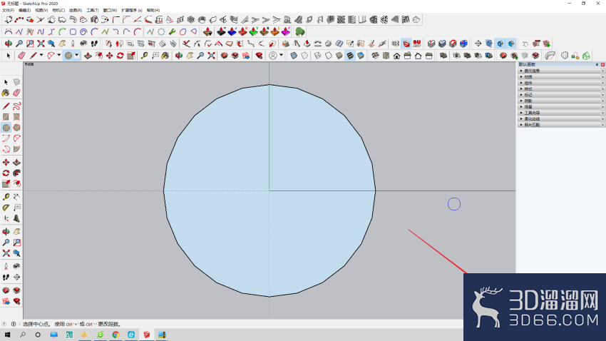Viewport: 606px width, 341px height.
Task: Select the Orbit tool in left toolbar
Action: pos(6,232)
